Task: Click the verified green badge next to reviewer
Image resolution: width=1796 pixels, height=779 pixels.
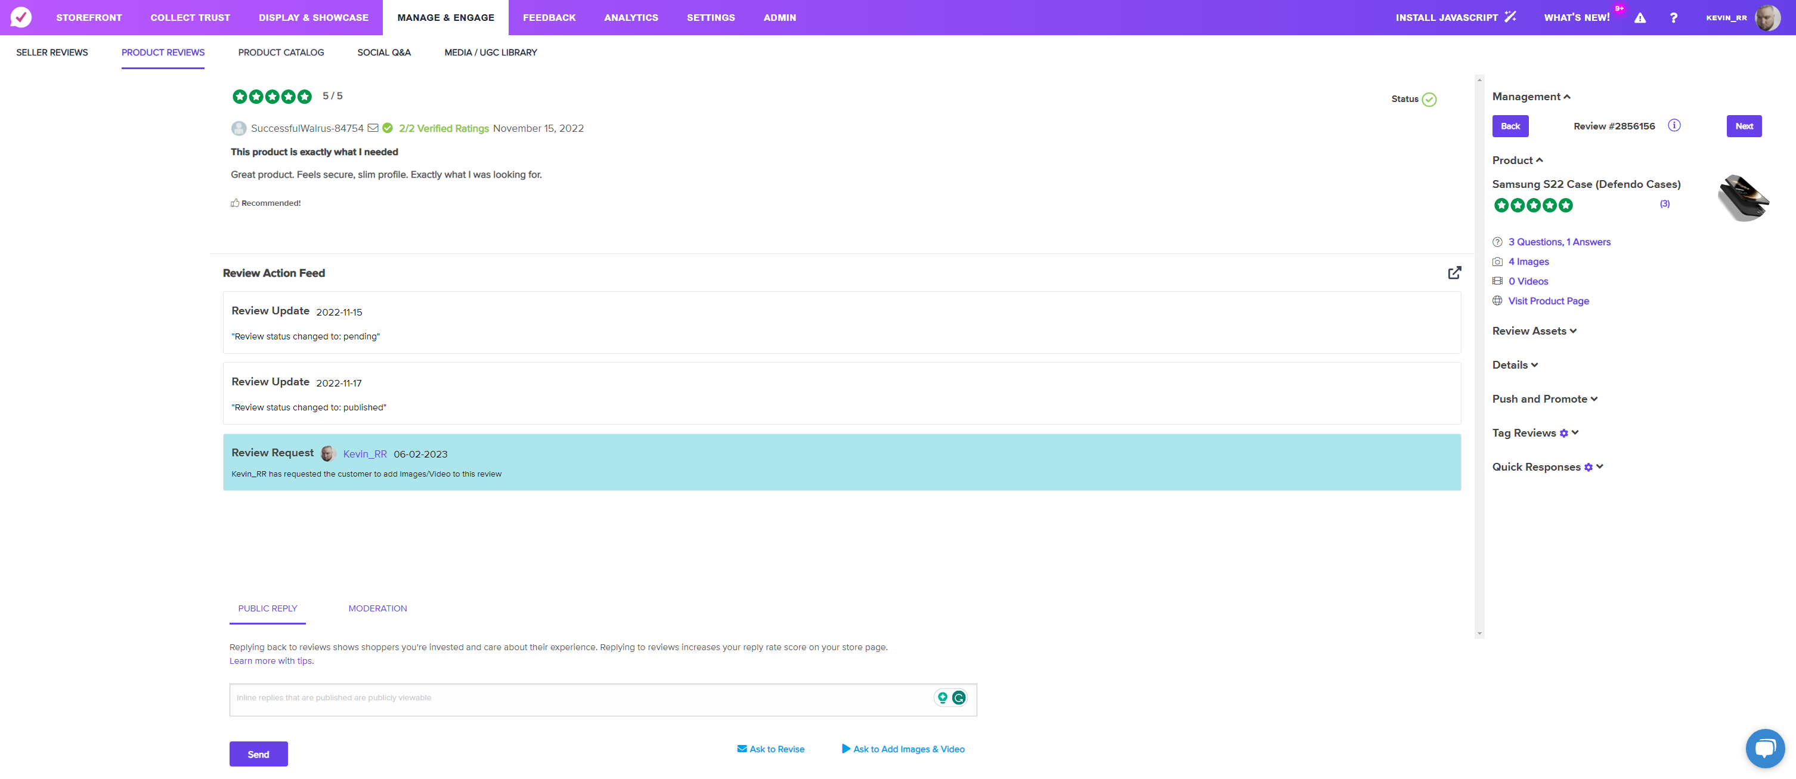Action: coord(388,128)
